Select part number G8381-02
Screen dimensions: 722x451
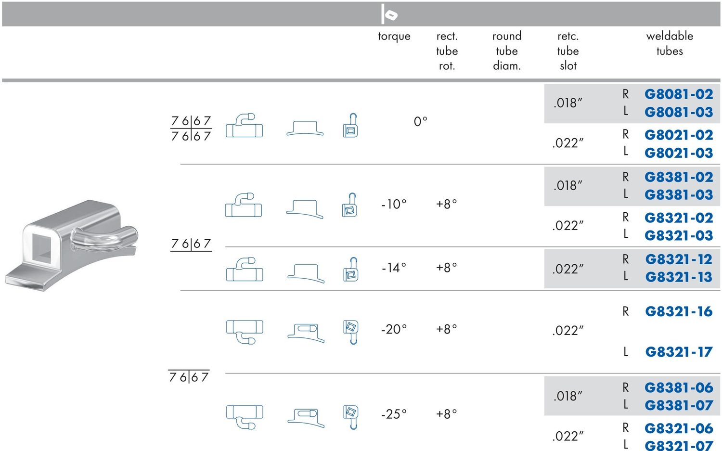[x=679, y=177]
